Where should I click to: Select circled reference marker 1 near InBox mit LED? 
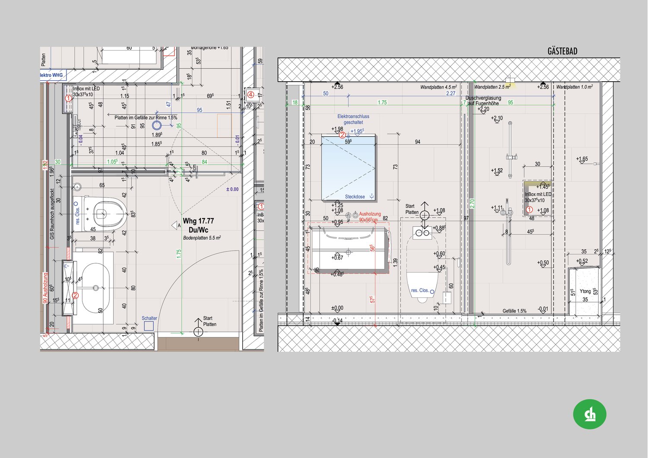[530, 209]
